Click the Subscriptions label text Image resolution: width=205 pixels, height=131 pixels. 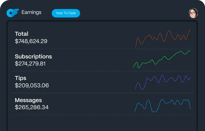[x=33, y=56]
